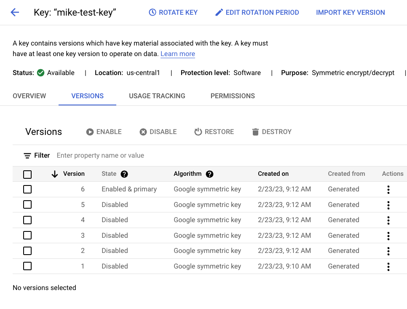Select checkbox for version 5
This screenshot has height=309, width=407.
point(27,204)
